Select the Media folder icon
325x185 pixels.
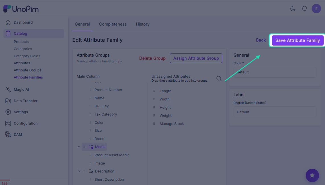pos(91,147)
